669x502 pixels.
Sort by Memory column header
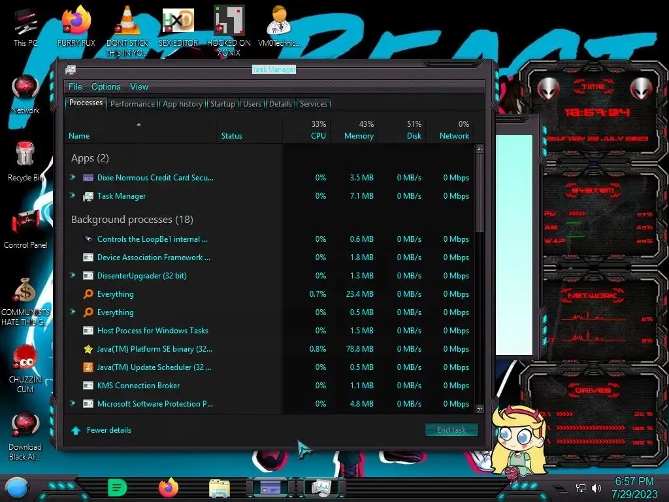pos(354,130)
